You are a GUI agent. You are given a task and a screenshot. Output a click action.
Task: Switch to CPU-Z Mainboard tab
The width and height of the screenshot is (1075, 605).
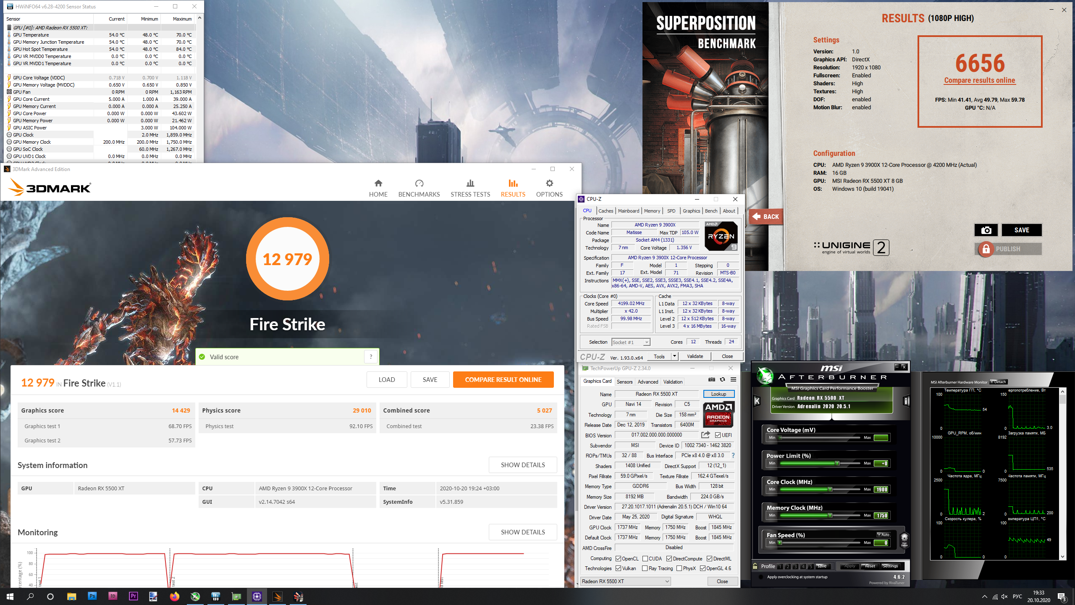[x=628, y=211]
